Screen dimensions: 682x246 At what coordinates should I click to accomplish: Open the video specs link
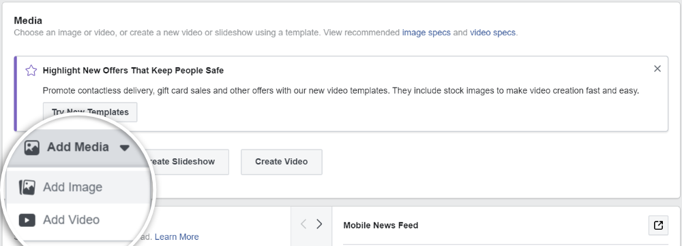[493, 33]
